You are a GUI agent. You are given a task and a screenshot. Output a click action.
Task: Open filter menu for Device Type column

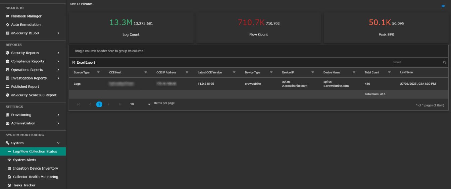[x=271, y=72]
